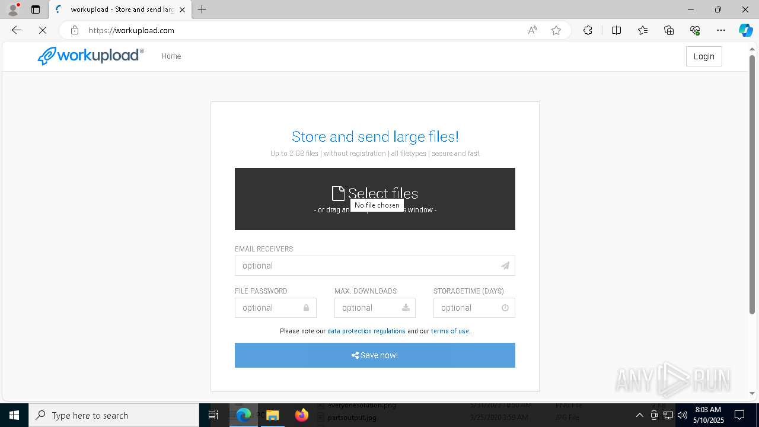The width and height of the screenshot is (759, 427).
Task: Open File Explorer from taskbar
Action: click(273, 415)
